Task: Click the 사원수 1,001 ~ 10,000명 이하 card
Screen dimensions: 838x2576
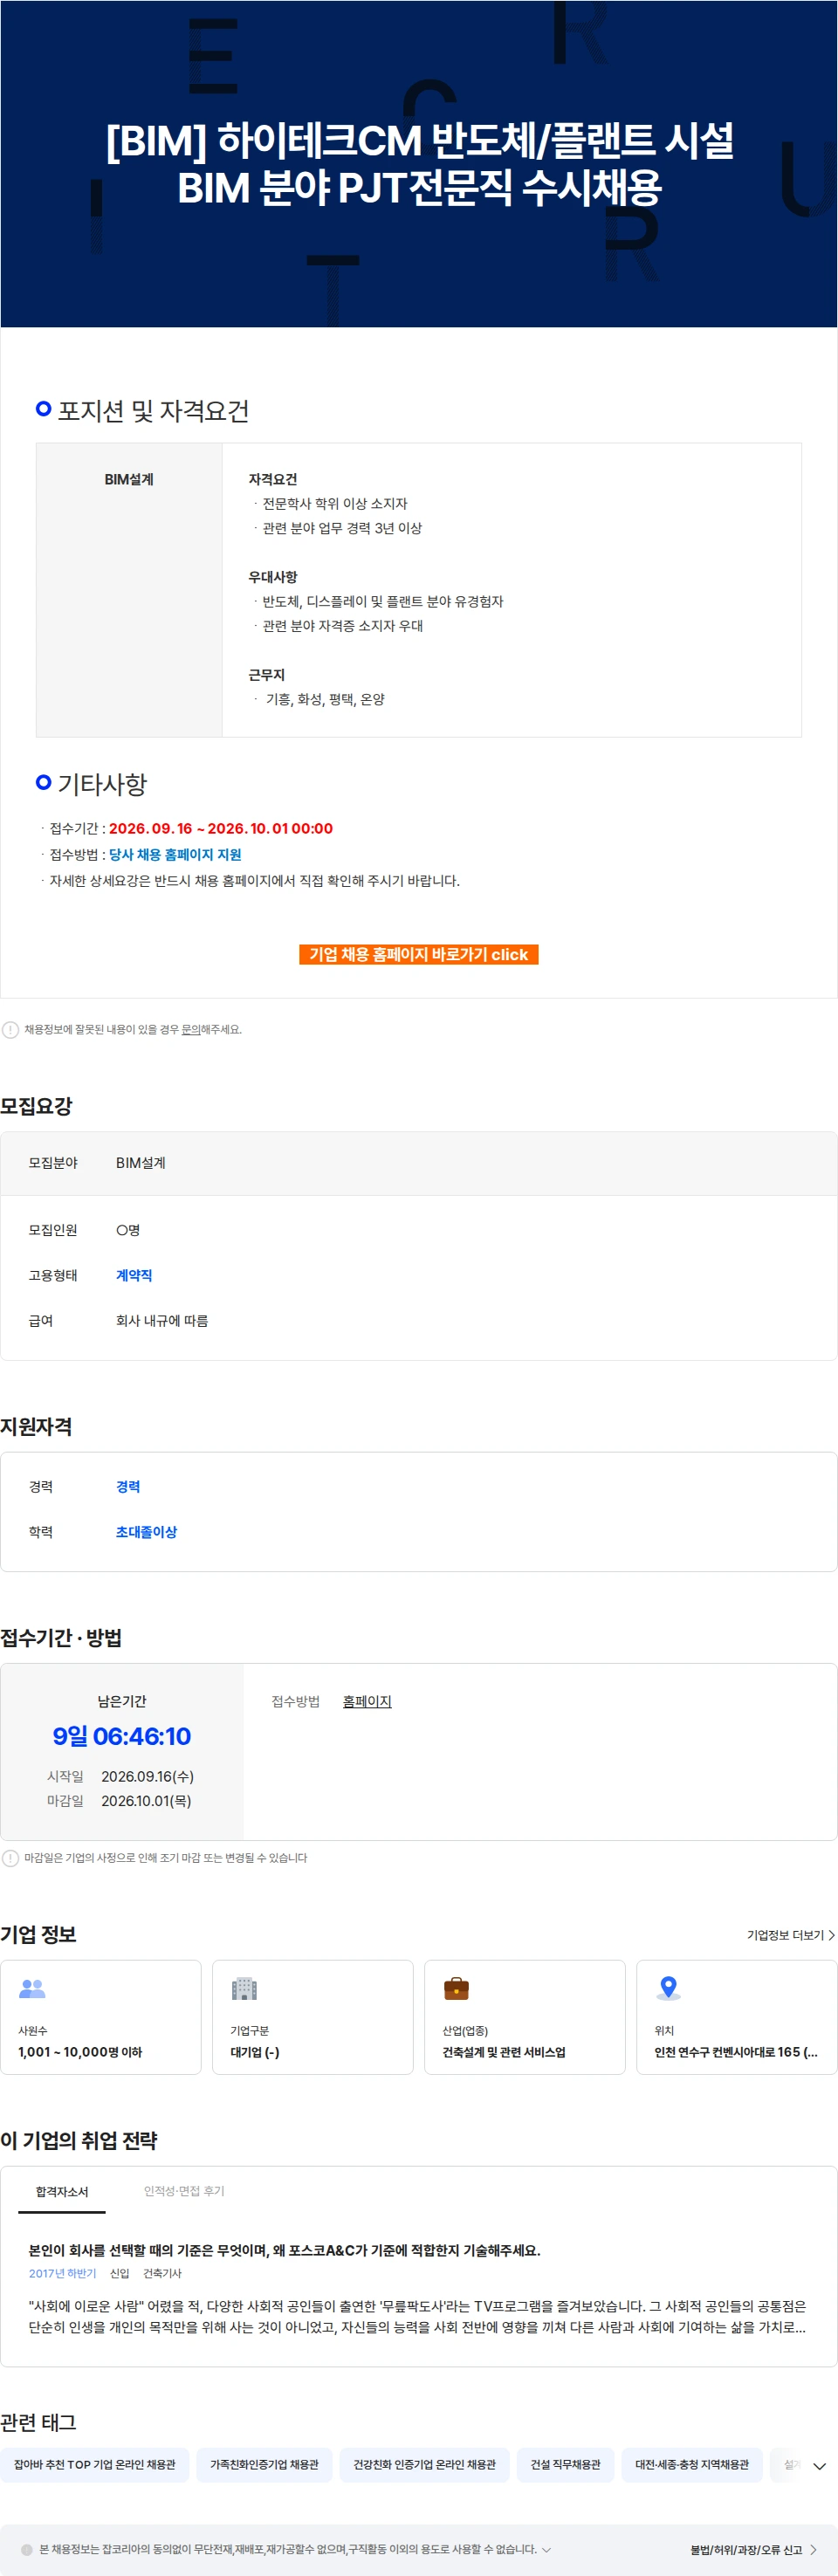Action: point(101,2016)
